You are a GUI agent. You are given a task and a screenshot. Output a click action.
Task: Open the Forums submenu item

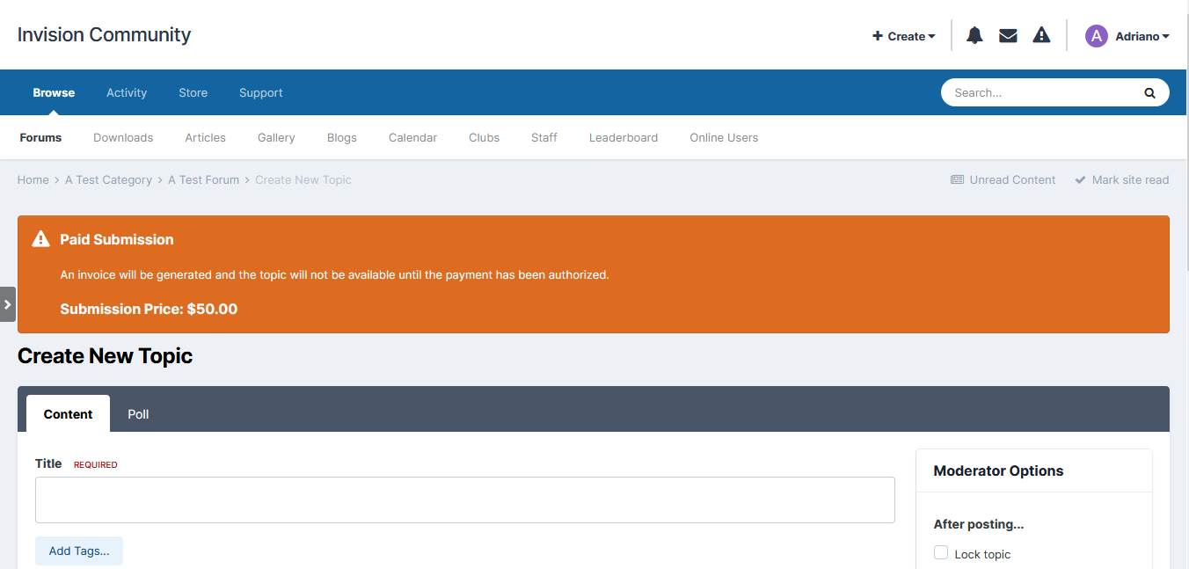(40, 137)
